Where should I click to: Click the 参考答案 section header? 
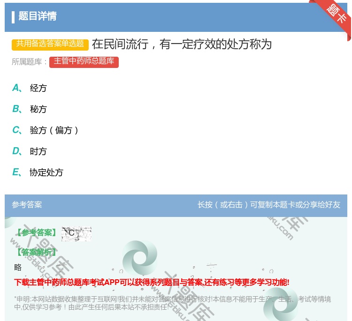(27, 205)
